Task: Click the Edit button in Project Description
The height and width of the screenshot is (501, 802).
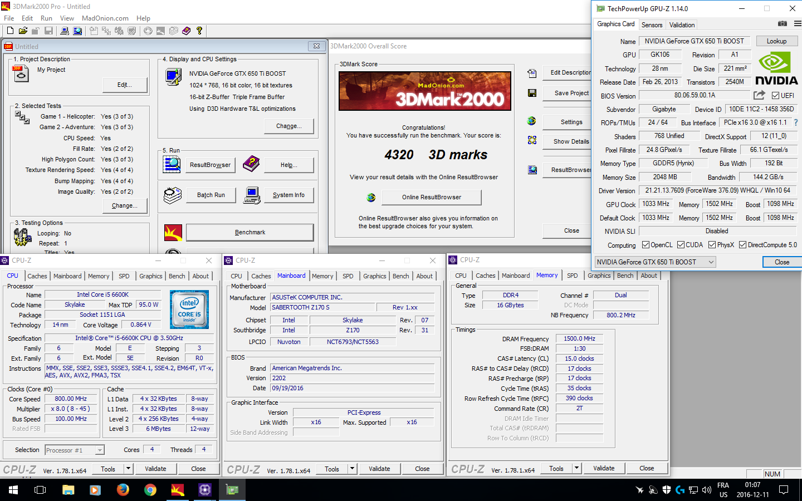Action: (x=125, y=85)
